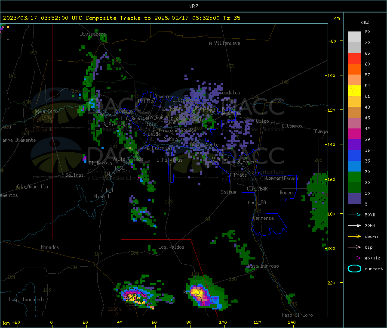Click the yellow 51 dBZ legend swatch
This screenshot has width=387, height=328.
(354, 91)
